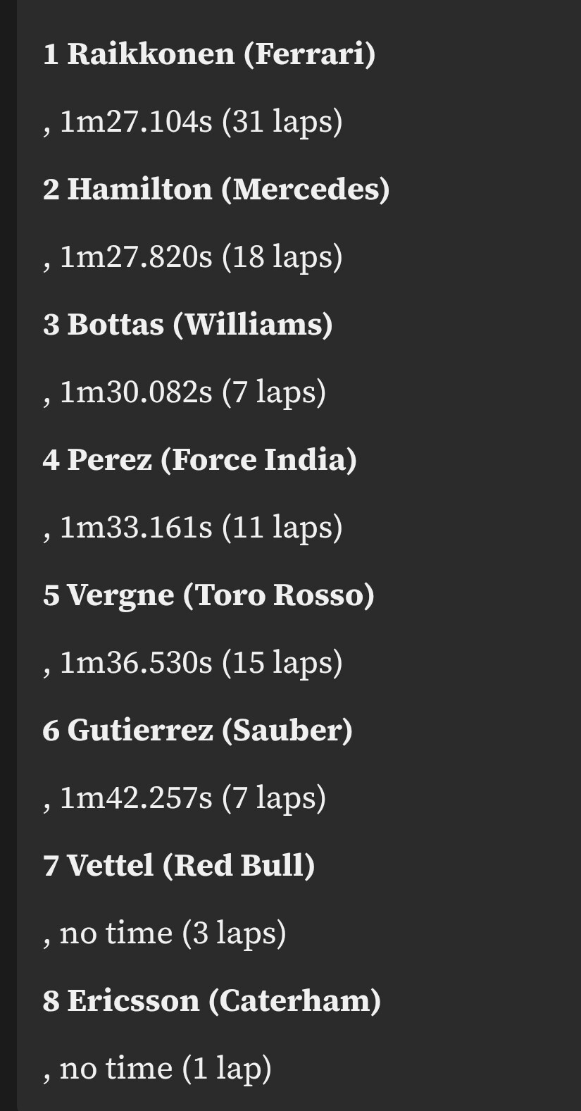Click the "(11 laps)" count for Perez

click(x=282, y=528)
